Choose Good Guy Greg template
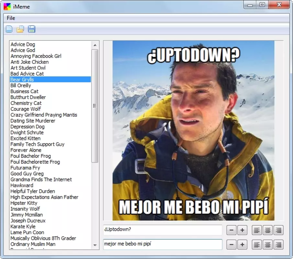 [x=27, y=174]
